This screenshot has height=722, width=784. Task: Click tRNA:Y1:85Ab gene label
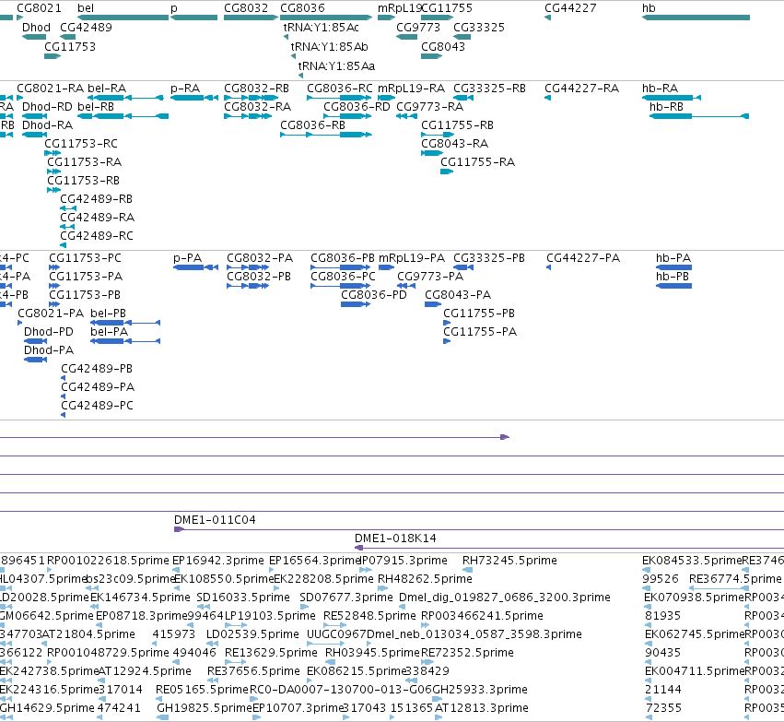coord(330,47)
